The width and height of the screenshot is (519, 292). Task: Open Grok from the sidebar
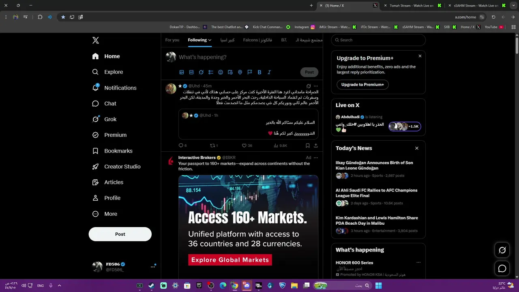click(x=104, y=119)
